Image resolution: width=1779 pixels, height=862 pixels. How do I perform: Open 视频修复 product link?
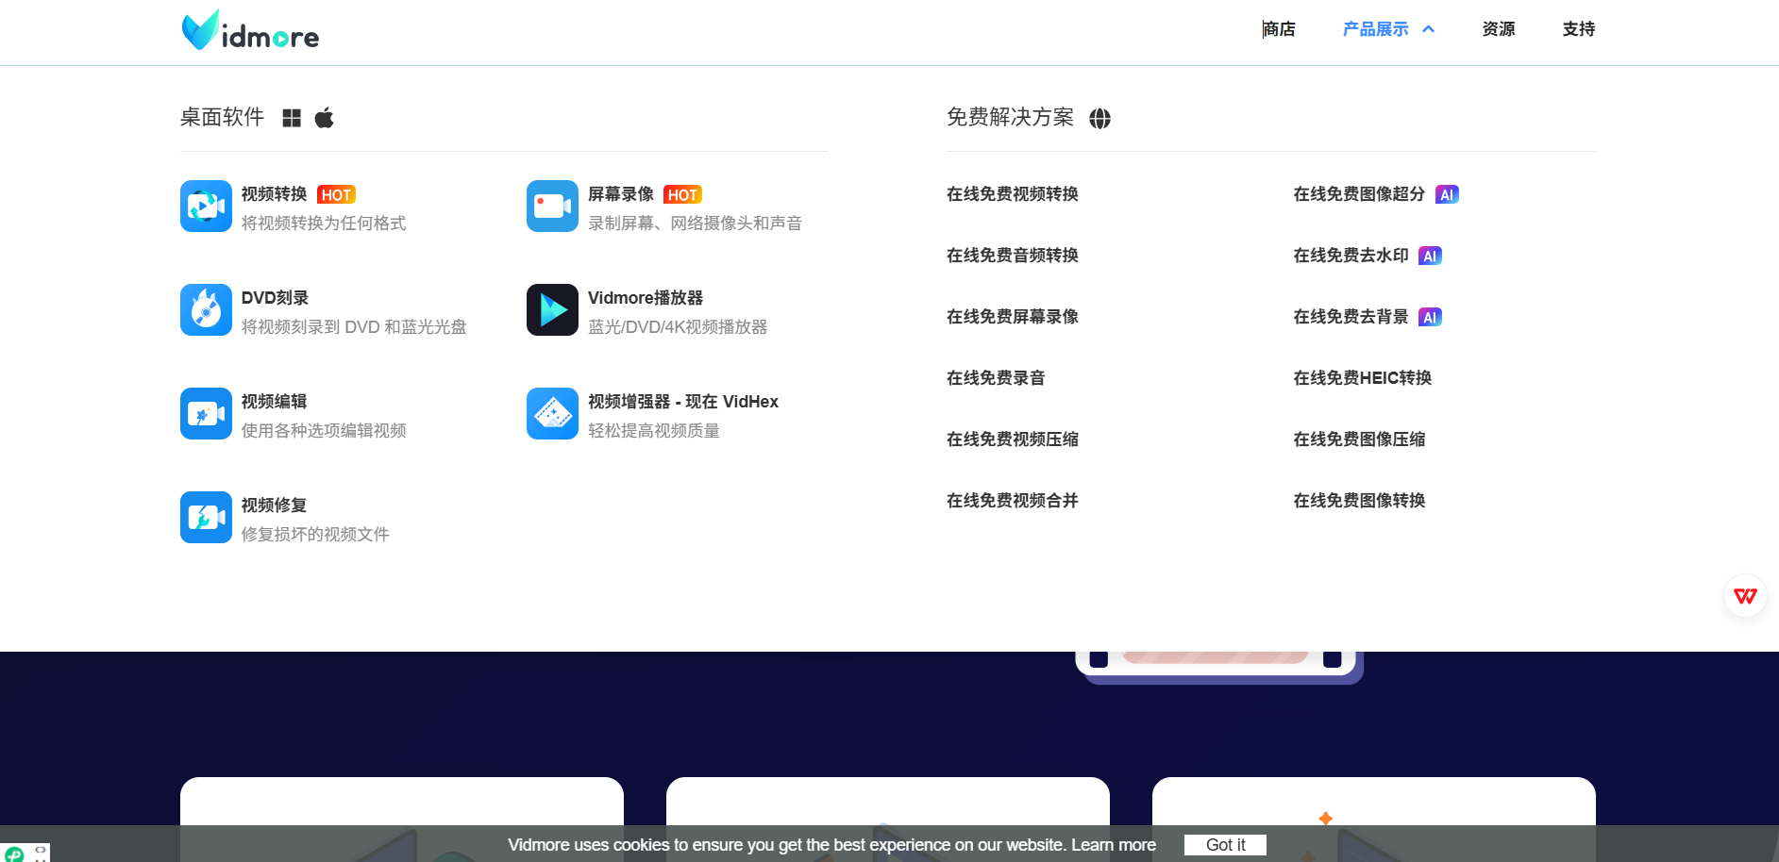(x=274, y=506)
